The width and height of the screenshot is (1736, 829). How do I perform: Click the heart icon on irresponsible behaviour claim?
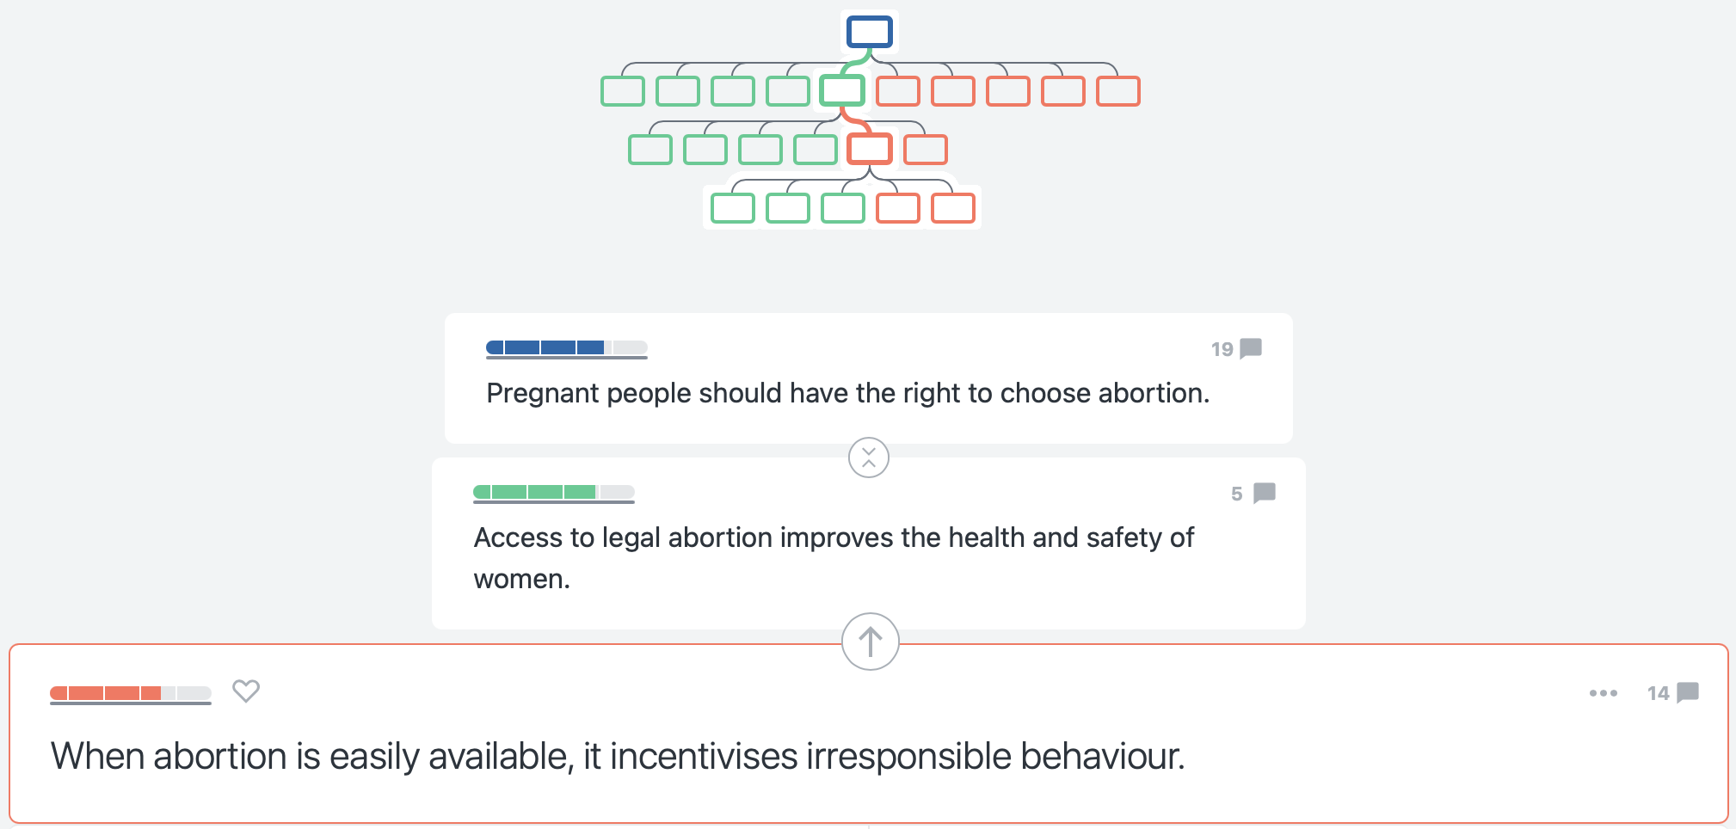(246, 691)
